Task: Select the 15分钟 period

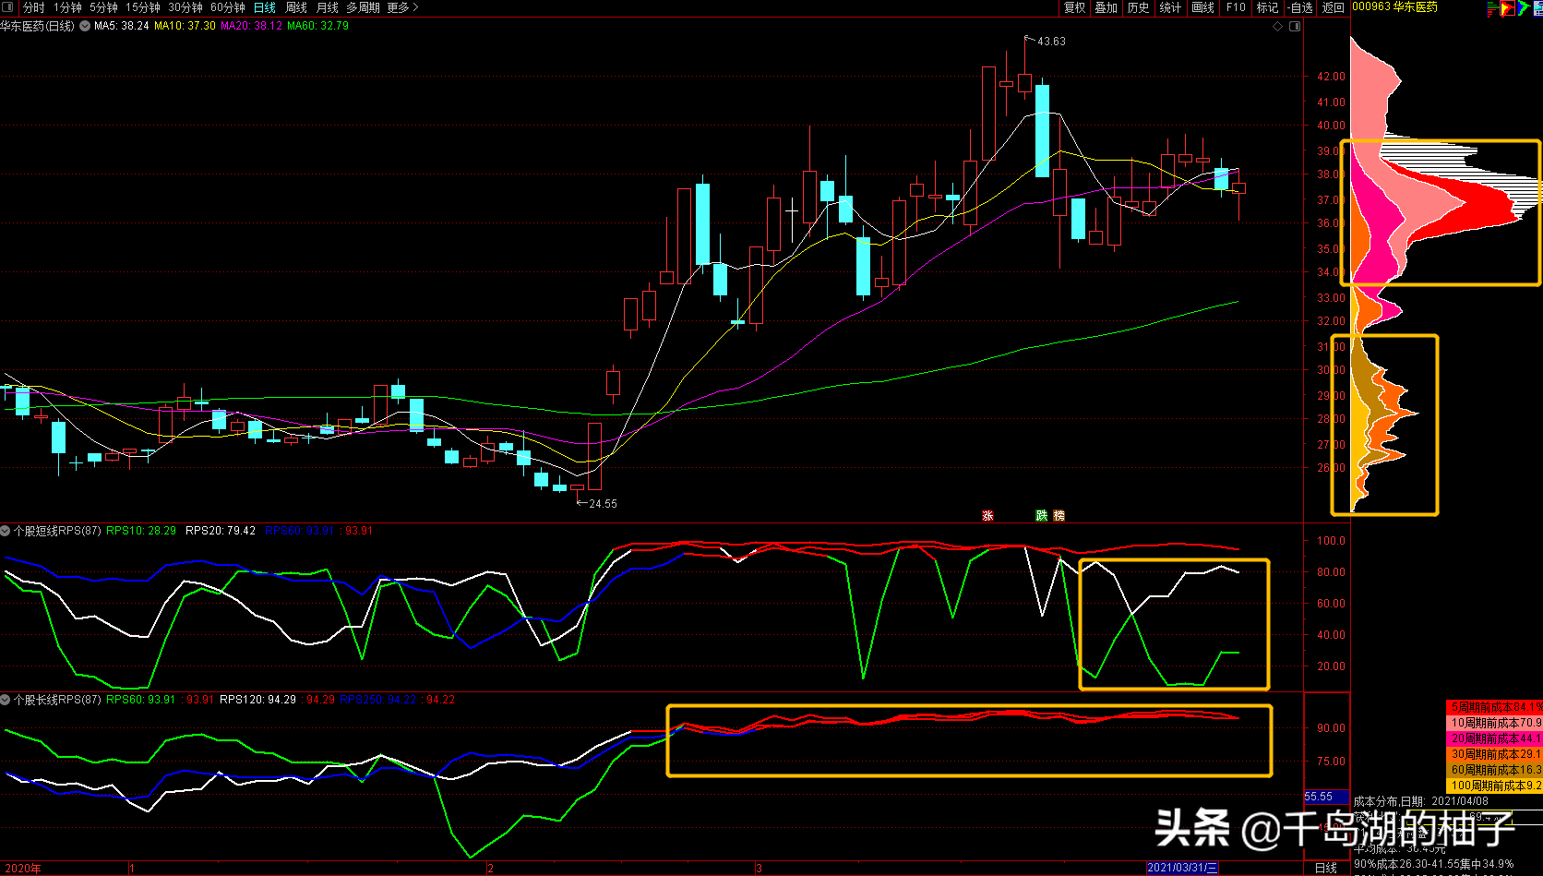Action: point(143,7)
